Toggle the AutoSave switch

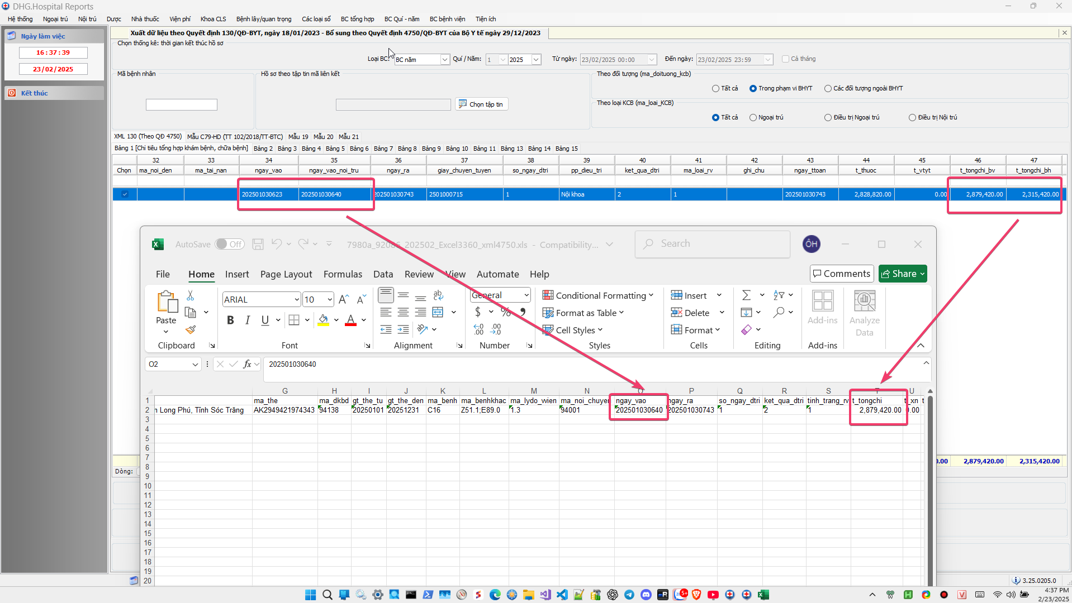(x=230, y=245)
